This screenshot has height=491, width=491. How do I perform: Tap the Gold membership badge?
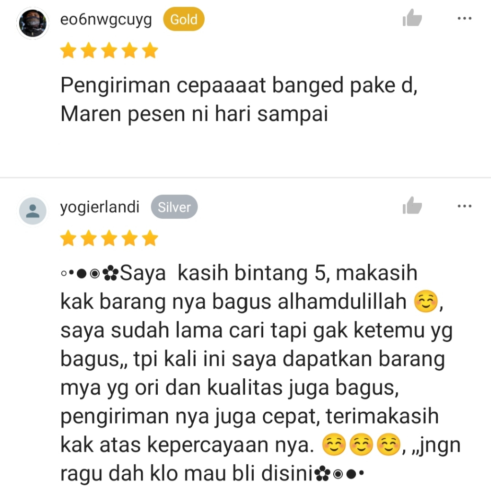point(184,19)
